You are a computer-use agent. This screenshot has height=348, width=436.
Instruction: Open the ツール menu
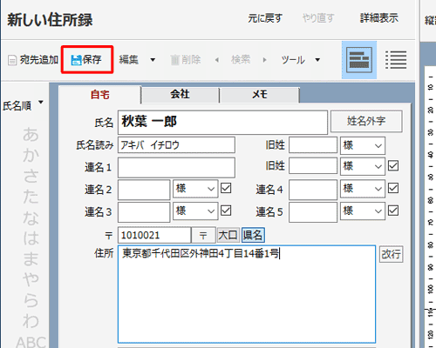(x=293, y=60)
